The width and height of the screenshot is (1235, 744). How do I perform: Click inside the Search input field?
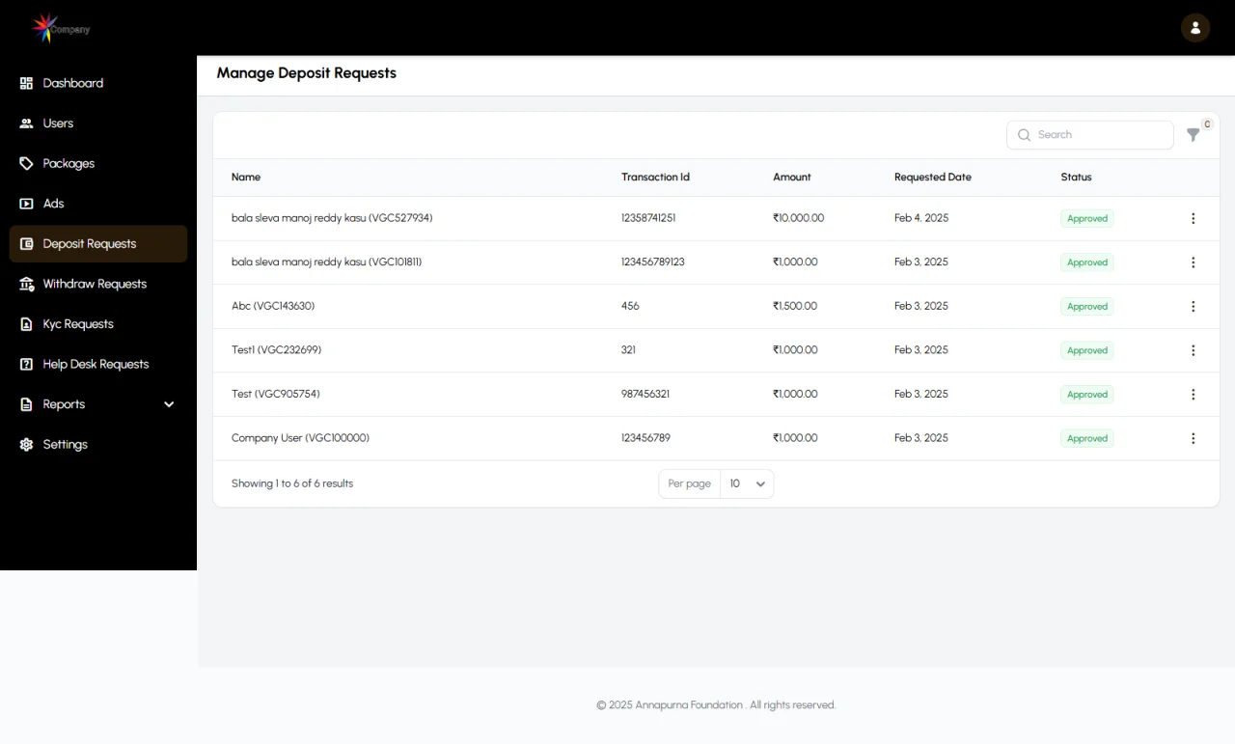tap(1090, 135)
